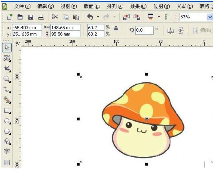Click the Import icon
Image resolution: width=214 pixels, height=170 pixels.
click(x=126, y=17)
